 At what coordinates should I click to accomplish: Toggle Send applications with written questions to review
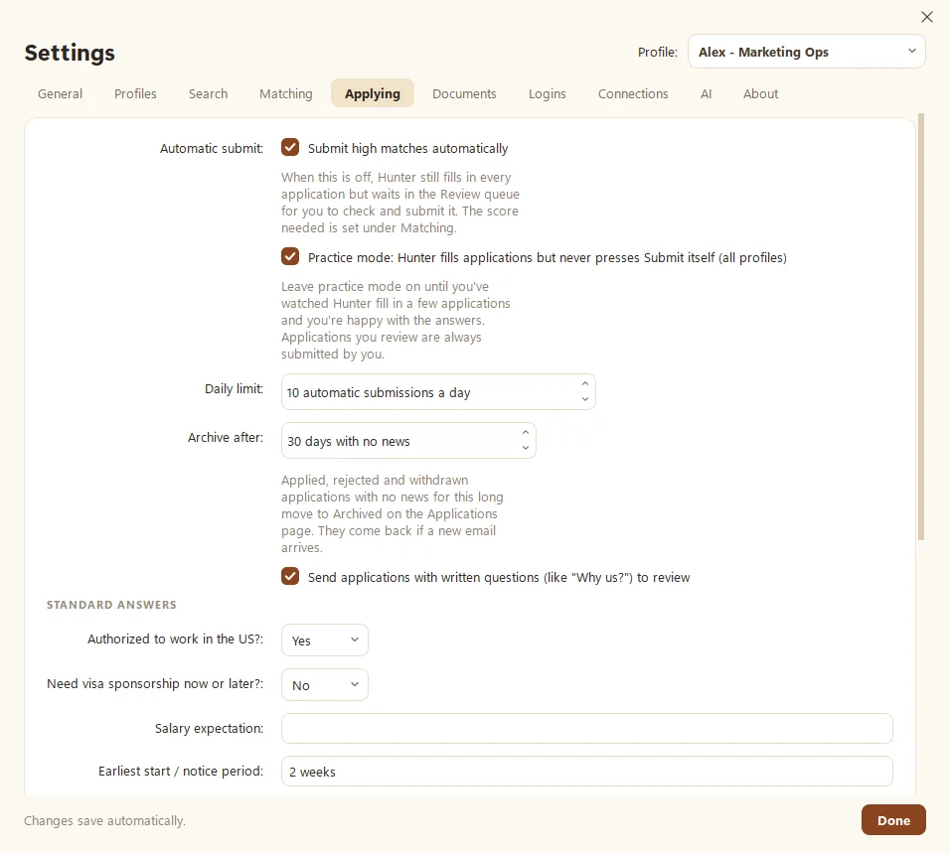[290, 576]
